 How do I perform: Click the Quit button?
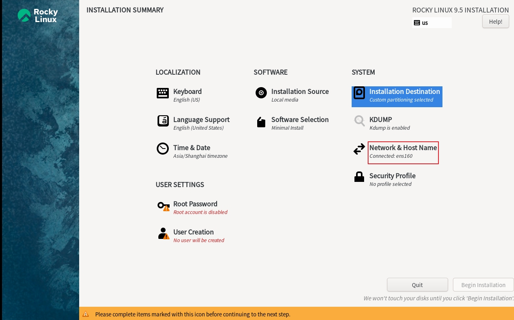click(x=418, y=285)
